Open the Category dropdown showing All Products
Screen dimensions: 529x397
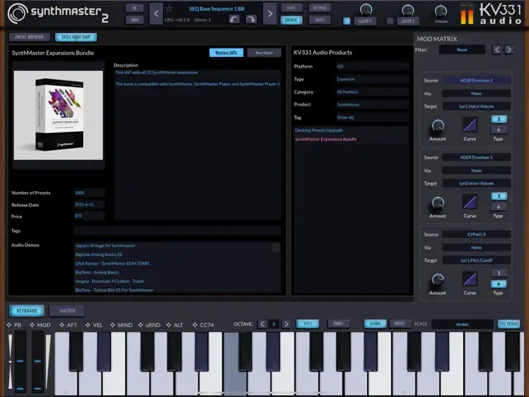click(373, 92)
